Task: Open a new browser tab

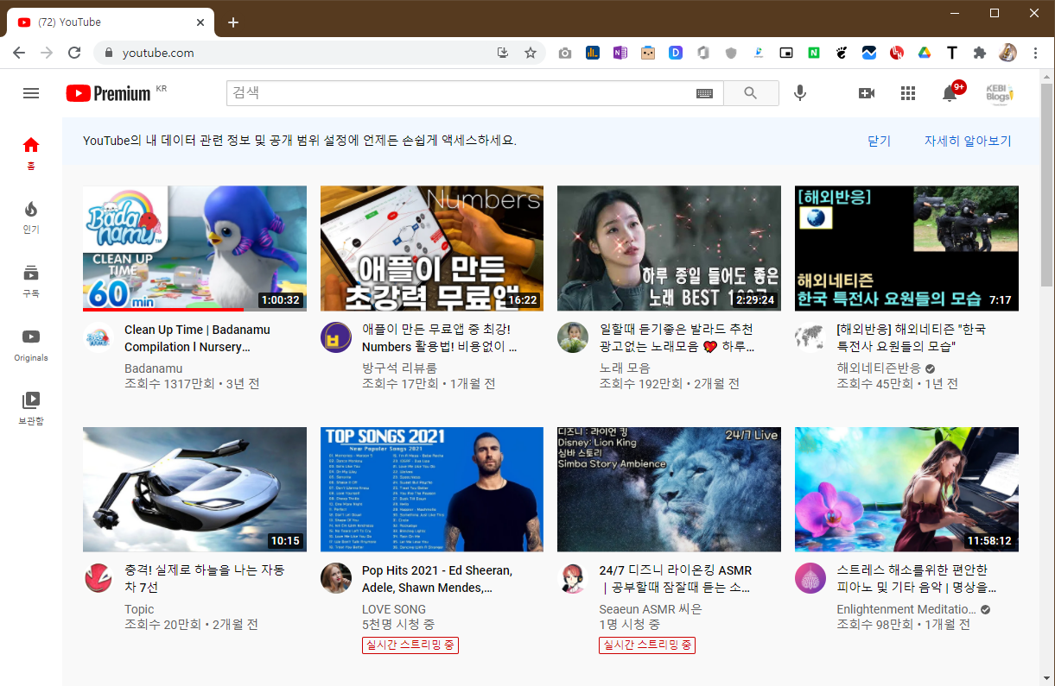Action: (233, 22)
